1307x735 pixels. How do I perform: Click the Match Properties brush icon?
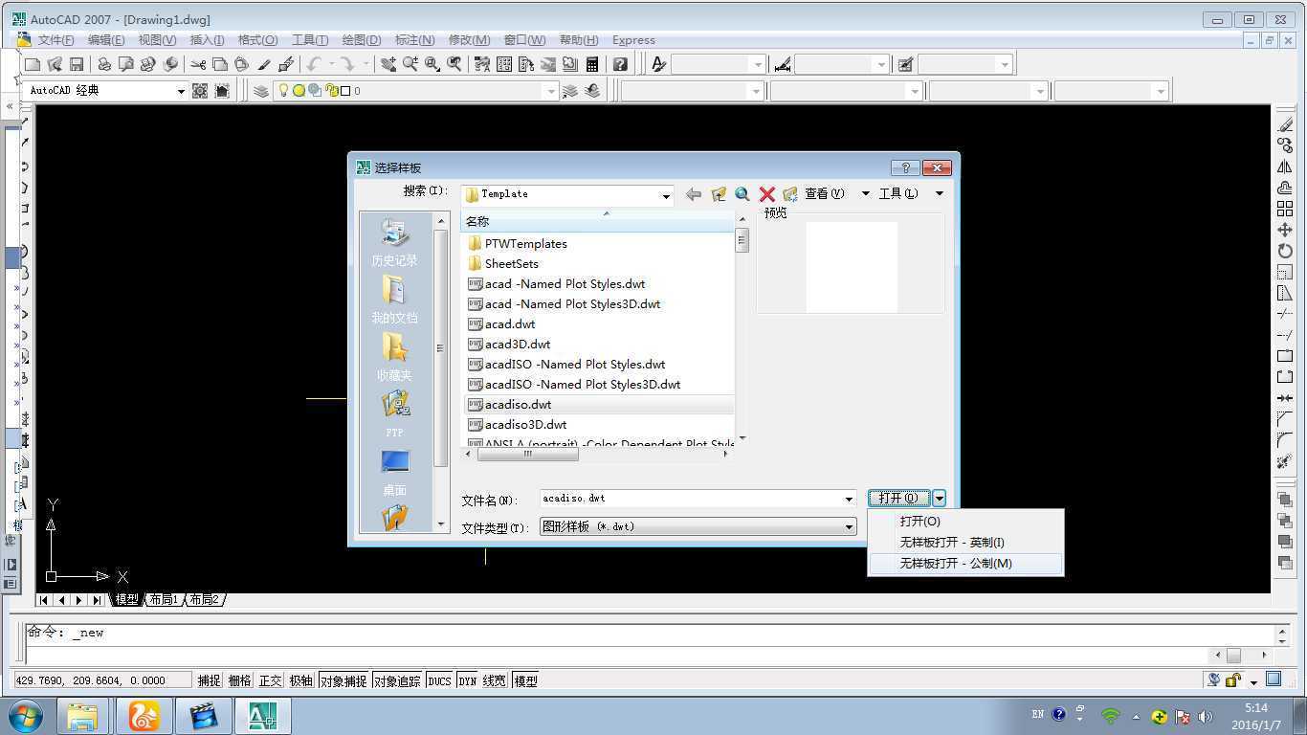[x=285, y=64]
